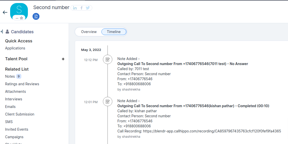Go back using the left arrow

(5, 12)
